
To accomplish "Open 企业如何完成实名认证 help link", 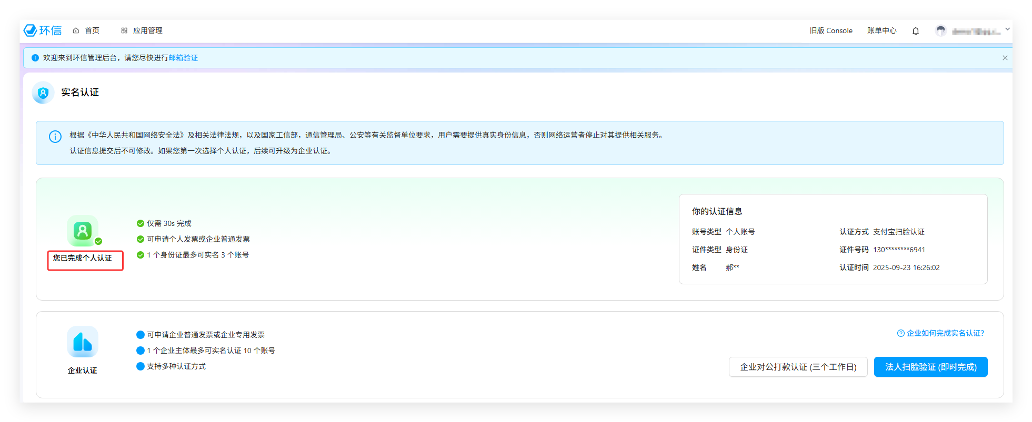I will click(x=940, y=333).
